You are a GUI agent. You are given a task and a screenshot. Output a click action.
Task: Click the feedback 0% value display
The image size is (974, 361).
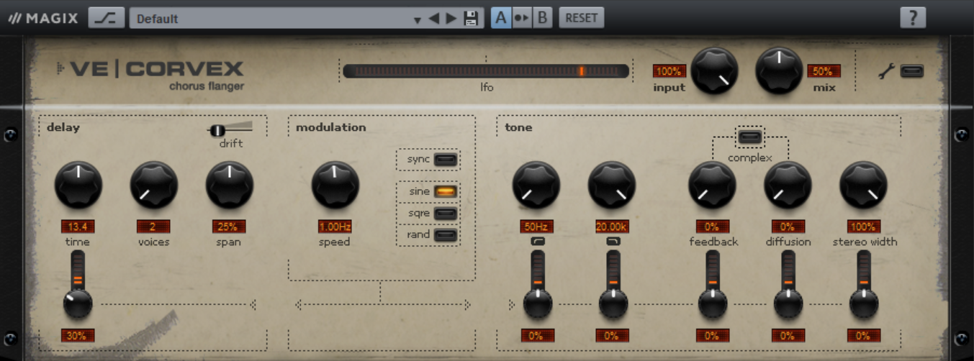click(713, 227)
